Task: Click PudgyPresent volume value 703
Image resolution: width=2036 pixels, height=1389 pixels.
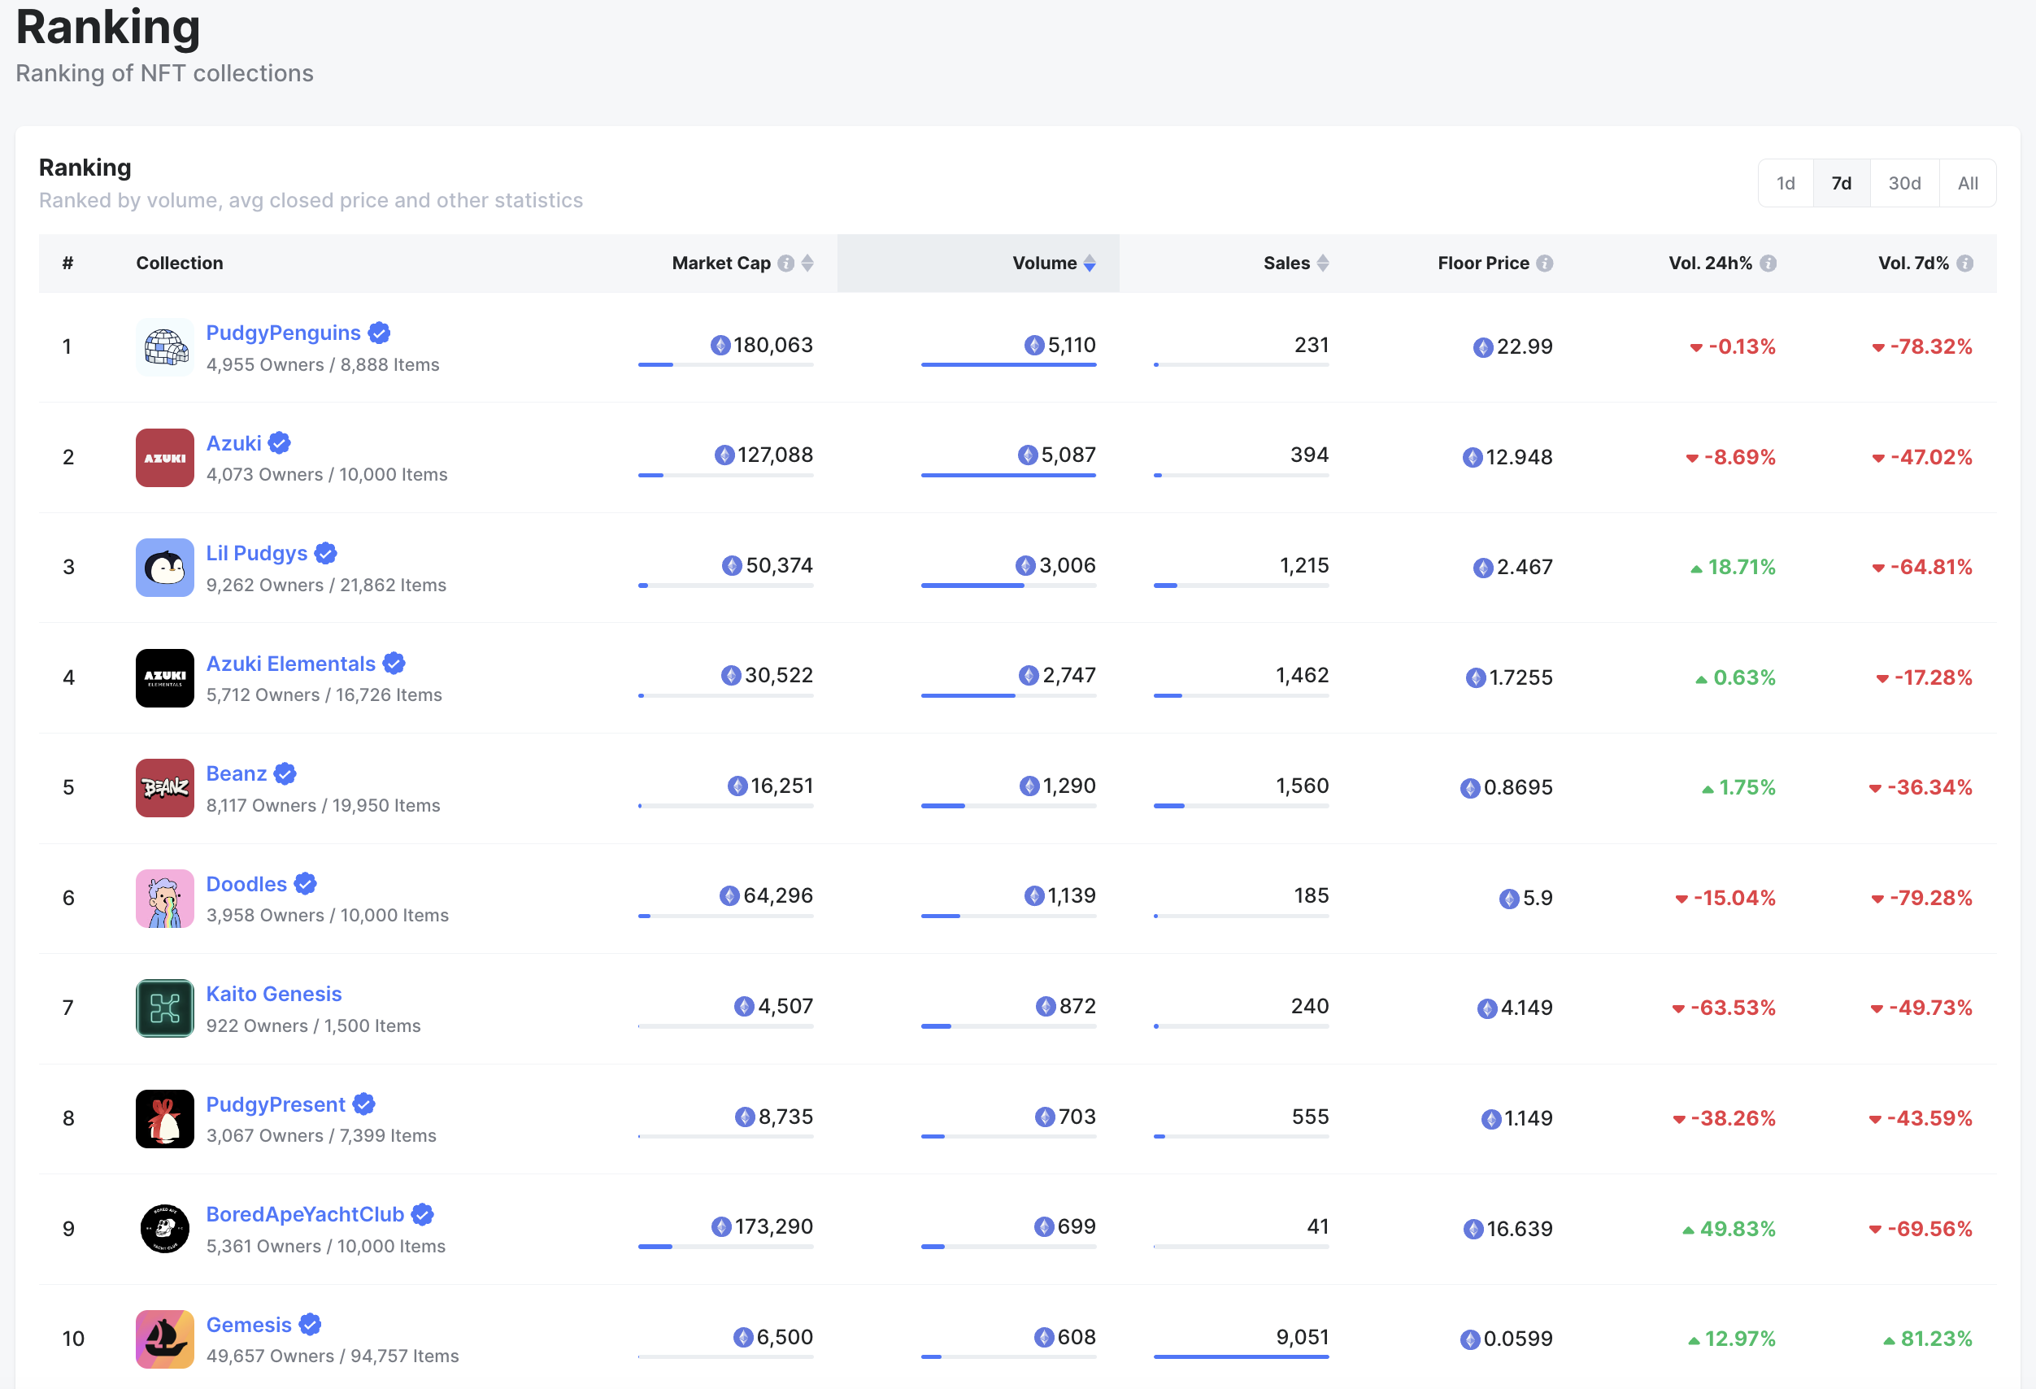Action: [x=1077, y=1117]
